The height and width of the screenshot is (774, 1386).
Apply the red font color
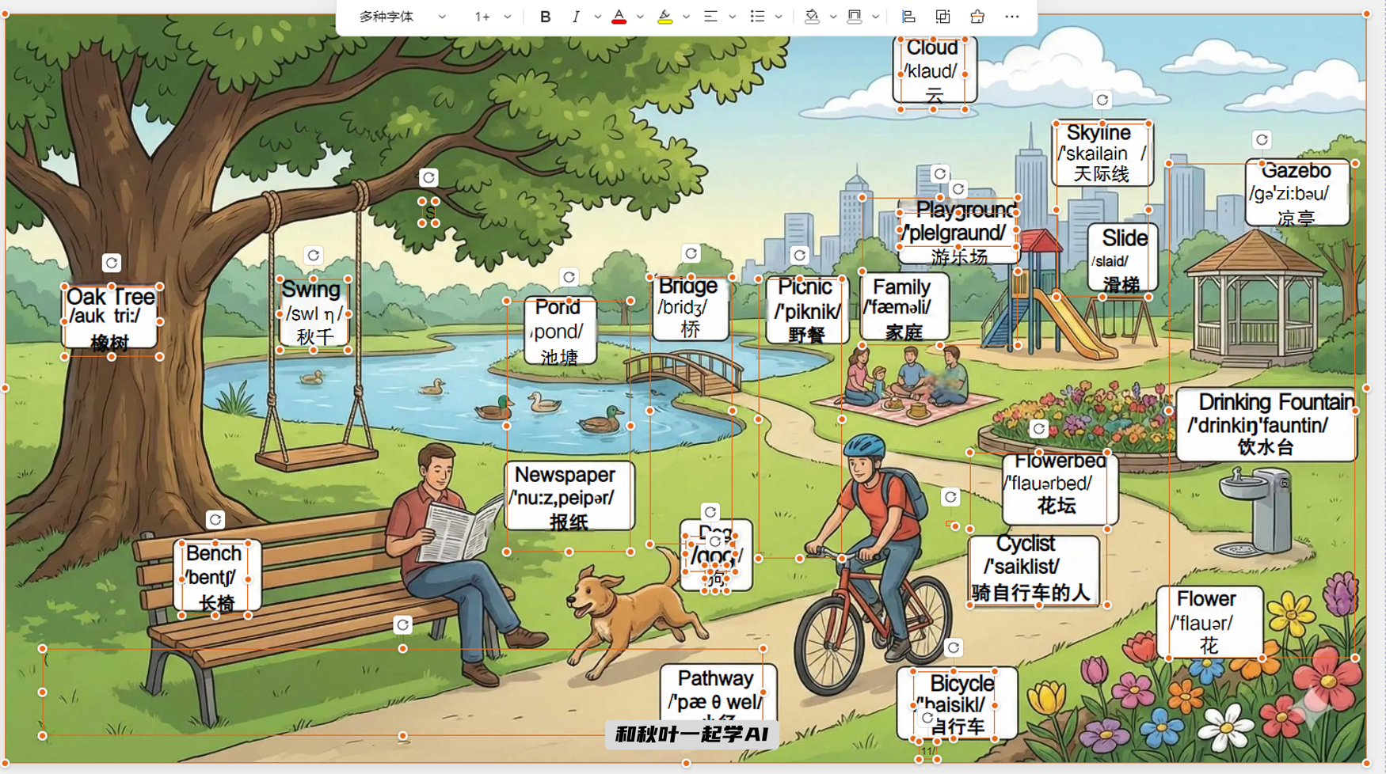(619, 17)
